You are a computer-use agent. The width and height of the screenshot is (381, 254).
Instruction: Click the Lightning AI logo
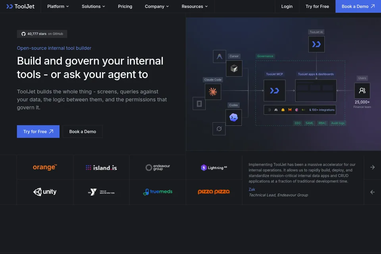pos(214,167)
